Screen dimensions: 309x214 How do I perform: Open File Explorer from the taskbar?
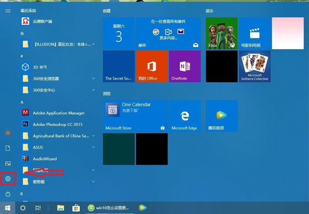[61, 208]
